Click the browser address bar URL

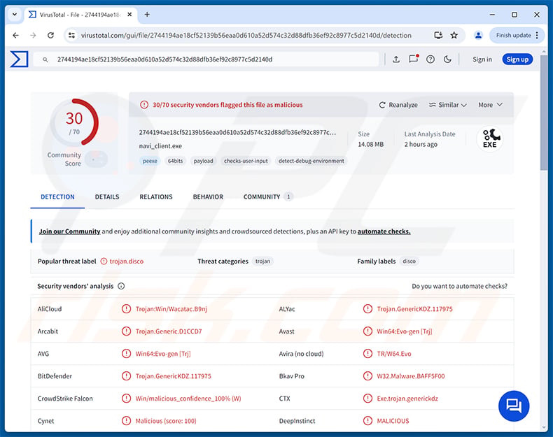click(x=246, y=35)
